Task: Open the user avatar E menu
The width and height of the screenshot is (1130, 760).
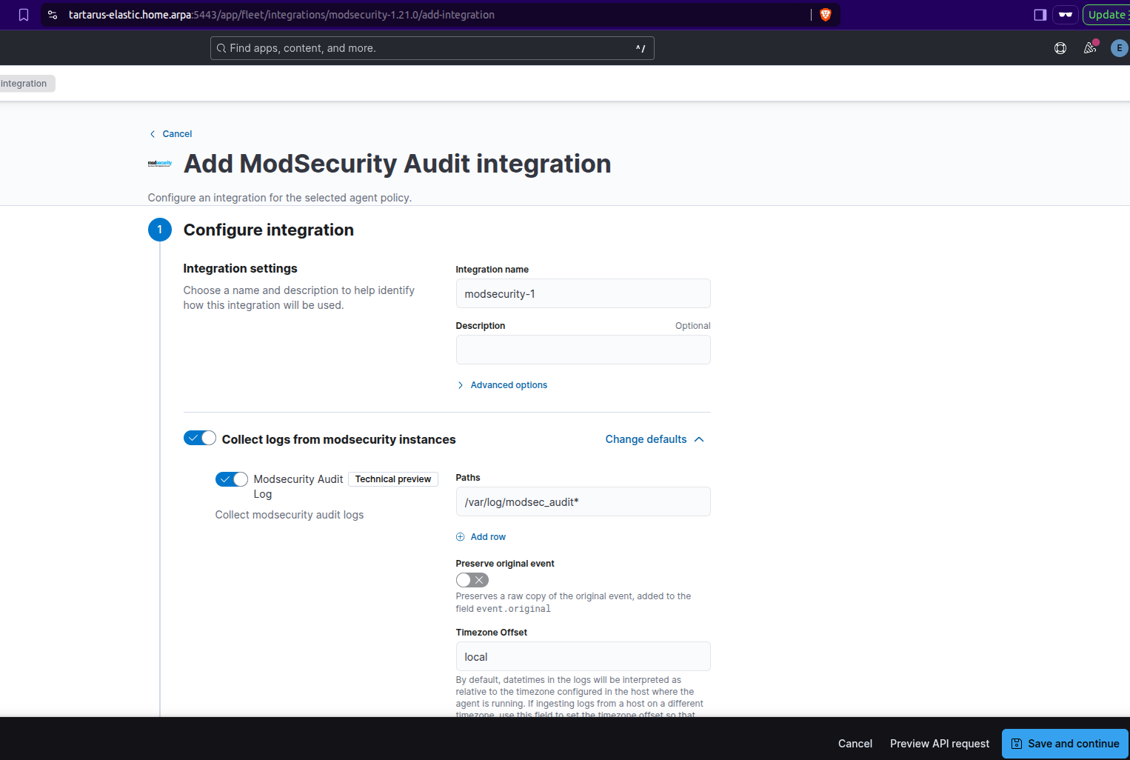Action: [1119, 48]
